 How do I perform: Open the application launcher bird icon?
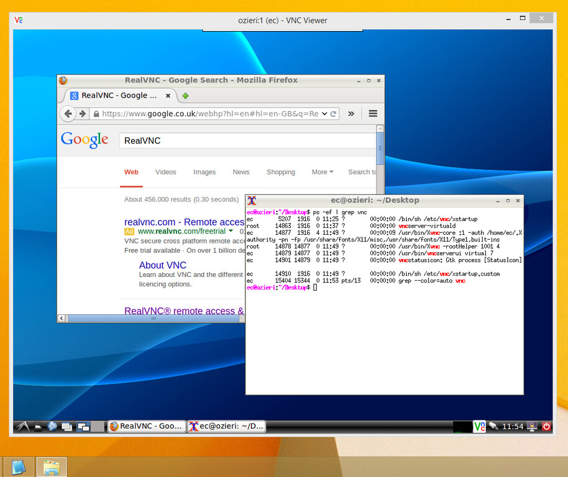pyautogui.click(x=22, y=426)
